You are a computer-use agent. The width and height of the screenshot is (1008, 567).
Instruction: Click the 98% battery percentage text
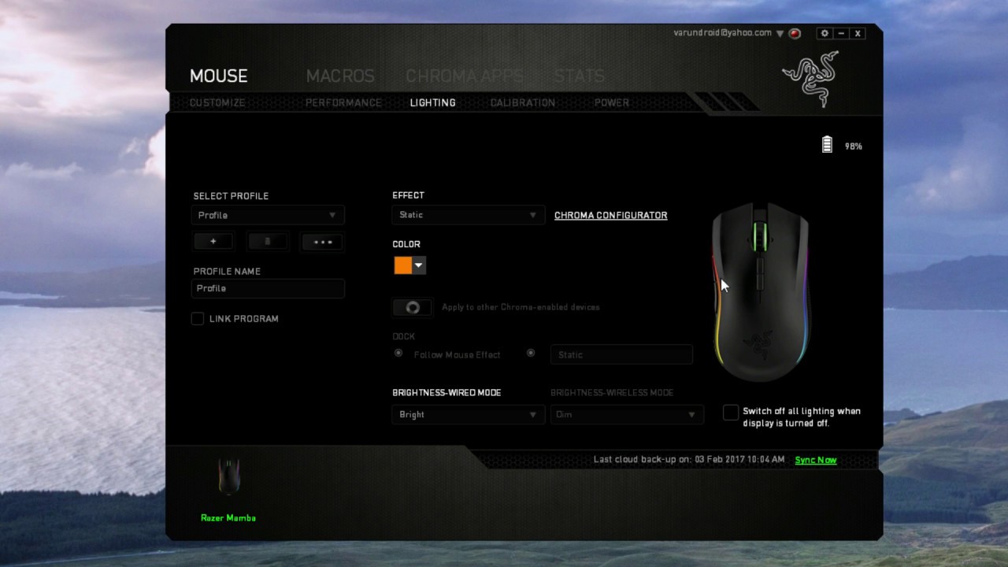tap(854, 146)
